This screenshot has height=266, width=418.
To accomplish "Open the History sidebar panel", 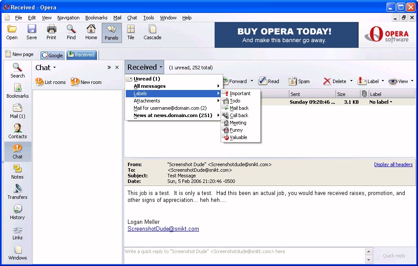I will pos(17,212).
